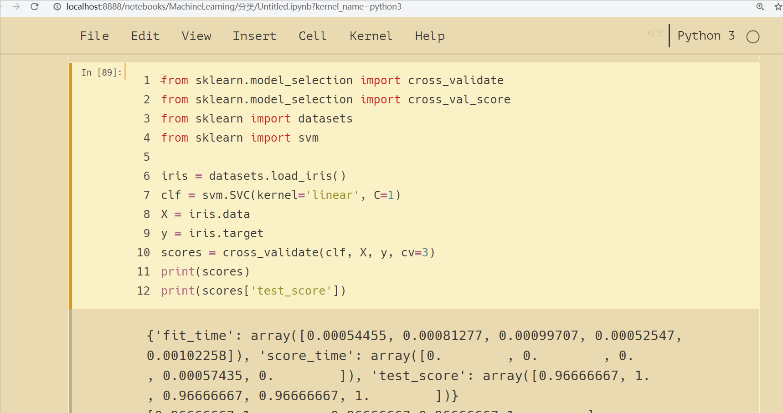Click the kernel status indicator circle

pyautogui.click(x=753, y=36)
